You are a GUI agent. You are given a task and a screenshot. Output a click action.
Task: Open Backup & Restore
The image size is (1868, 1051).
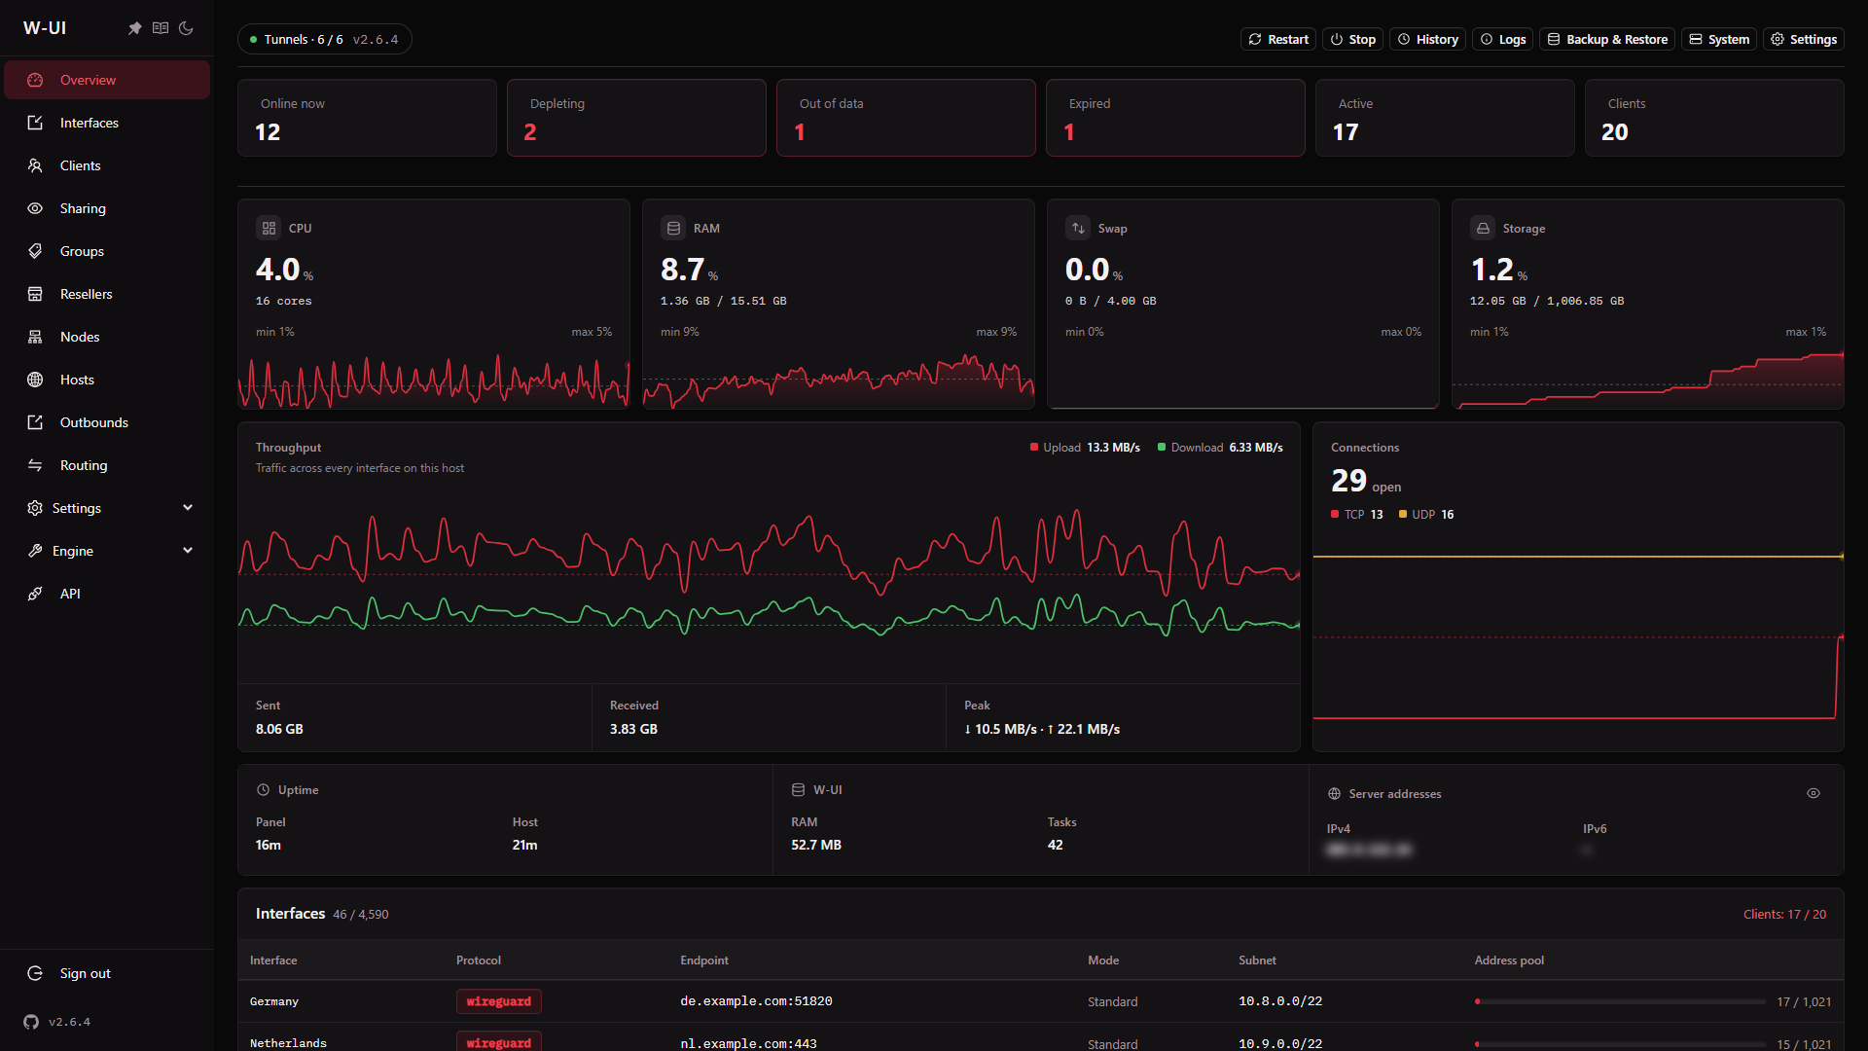click(1606, 39)
